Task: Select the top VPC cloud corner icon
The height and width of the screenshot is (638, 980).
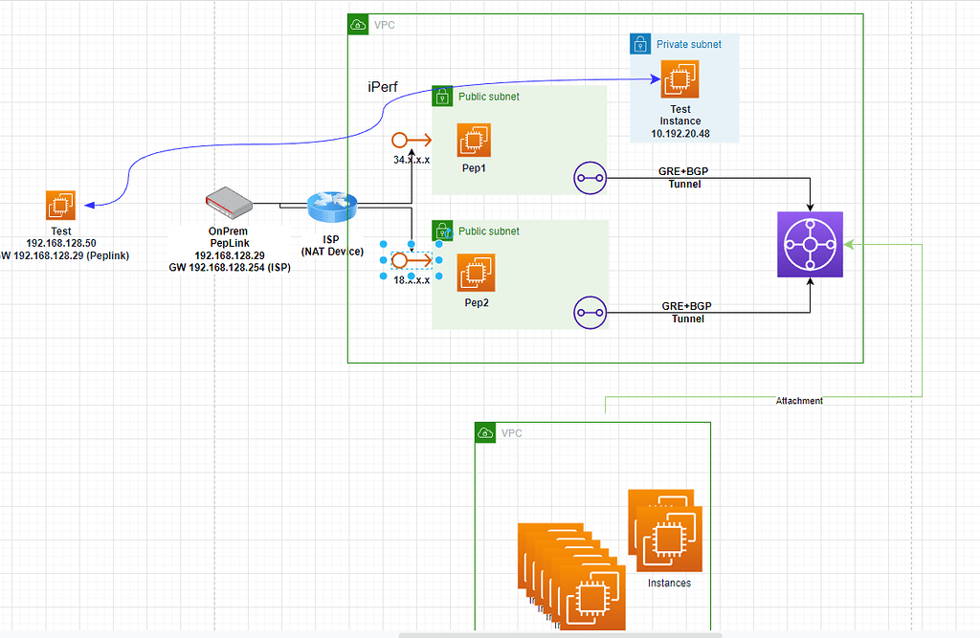Action: tap(358, 24)
